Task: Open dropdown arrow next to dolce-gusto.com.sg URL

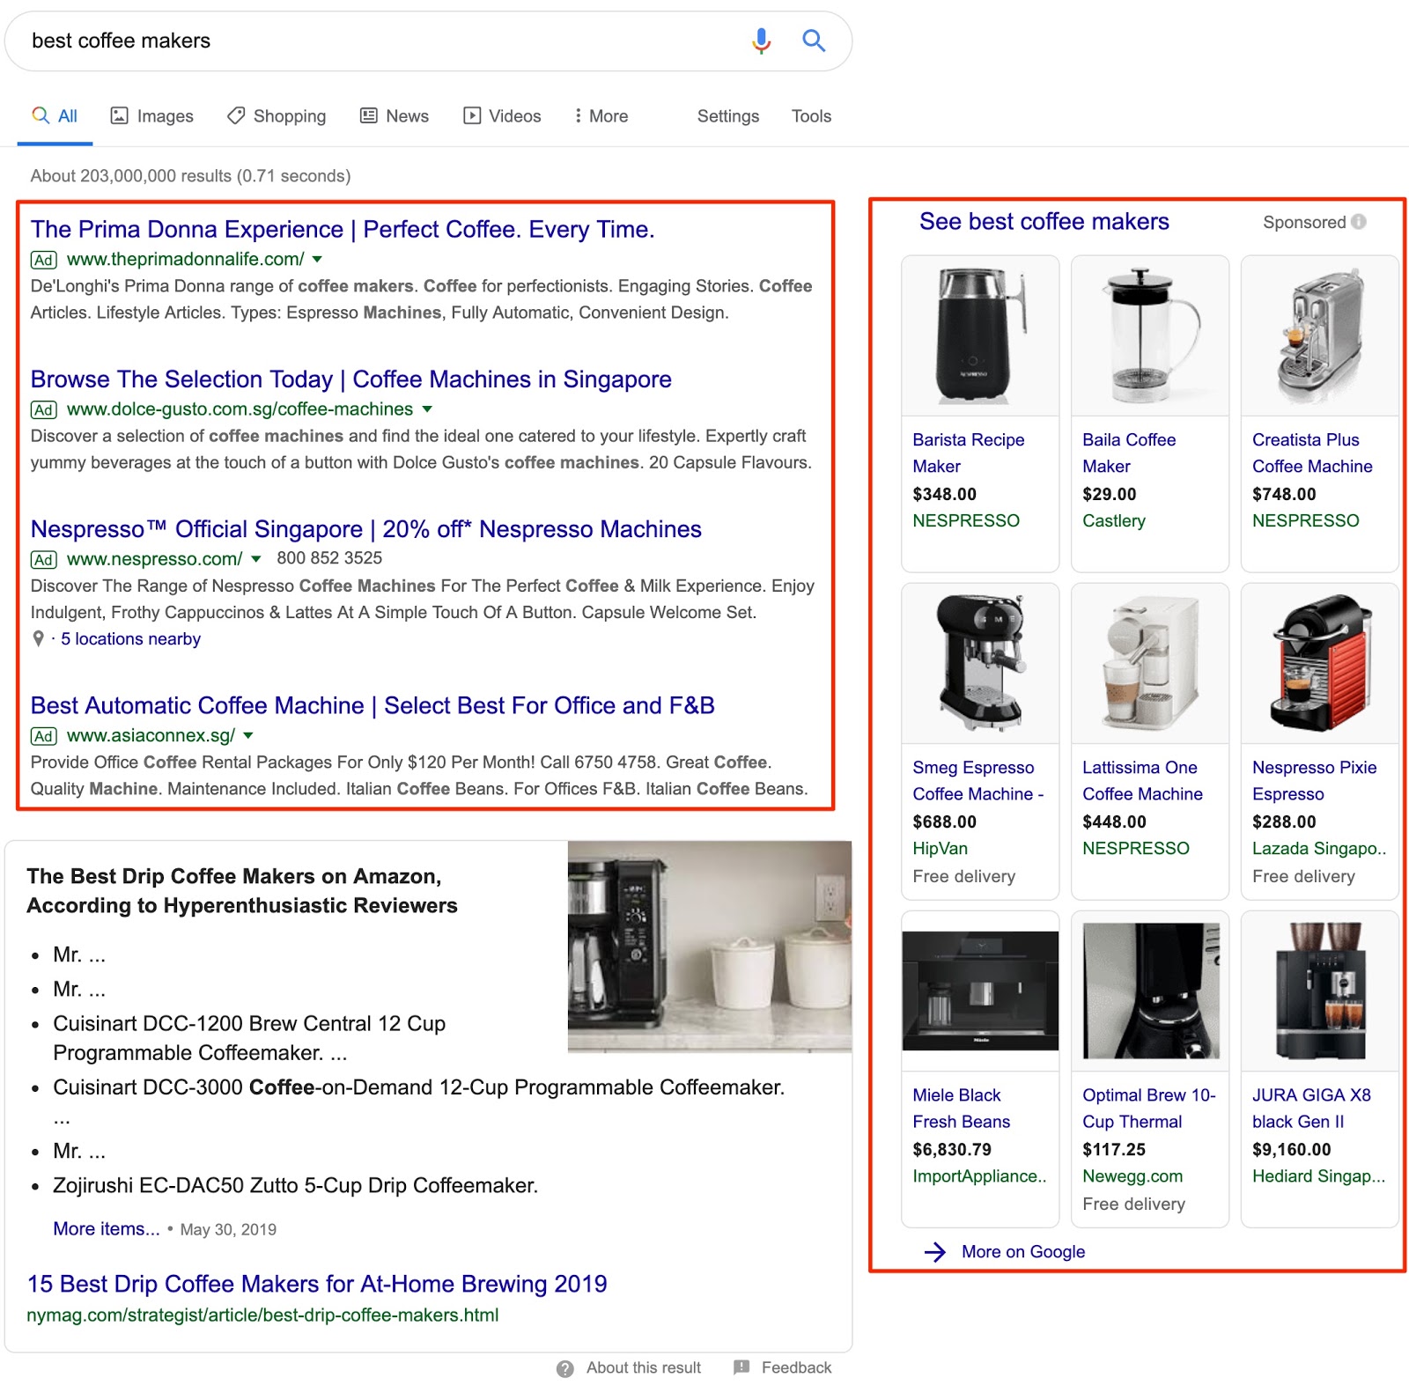Action: pos(427,409)
